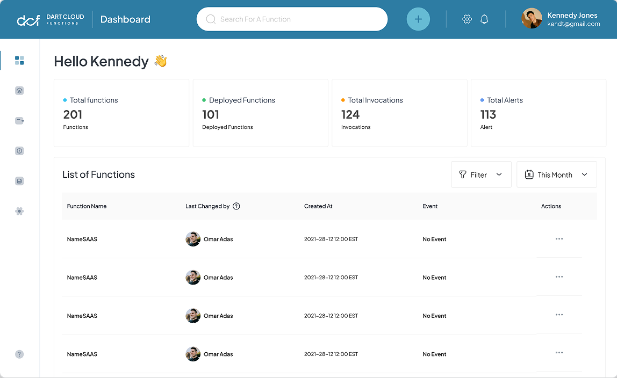This screenshot has height=378, width=617.
Task: Click the layers stack sidebar icon
Action: (19, 90)
